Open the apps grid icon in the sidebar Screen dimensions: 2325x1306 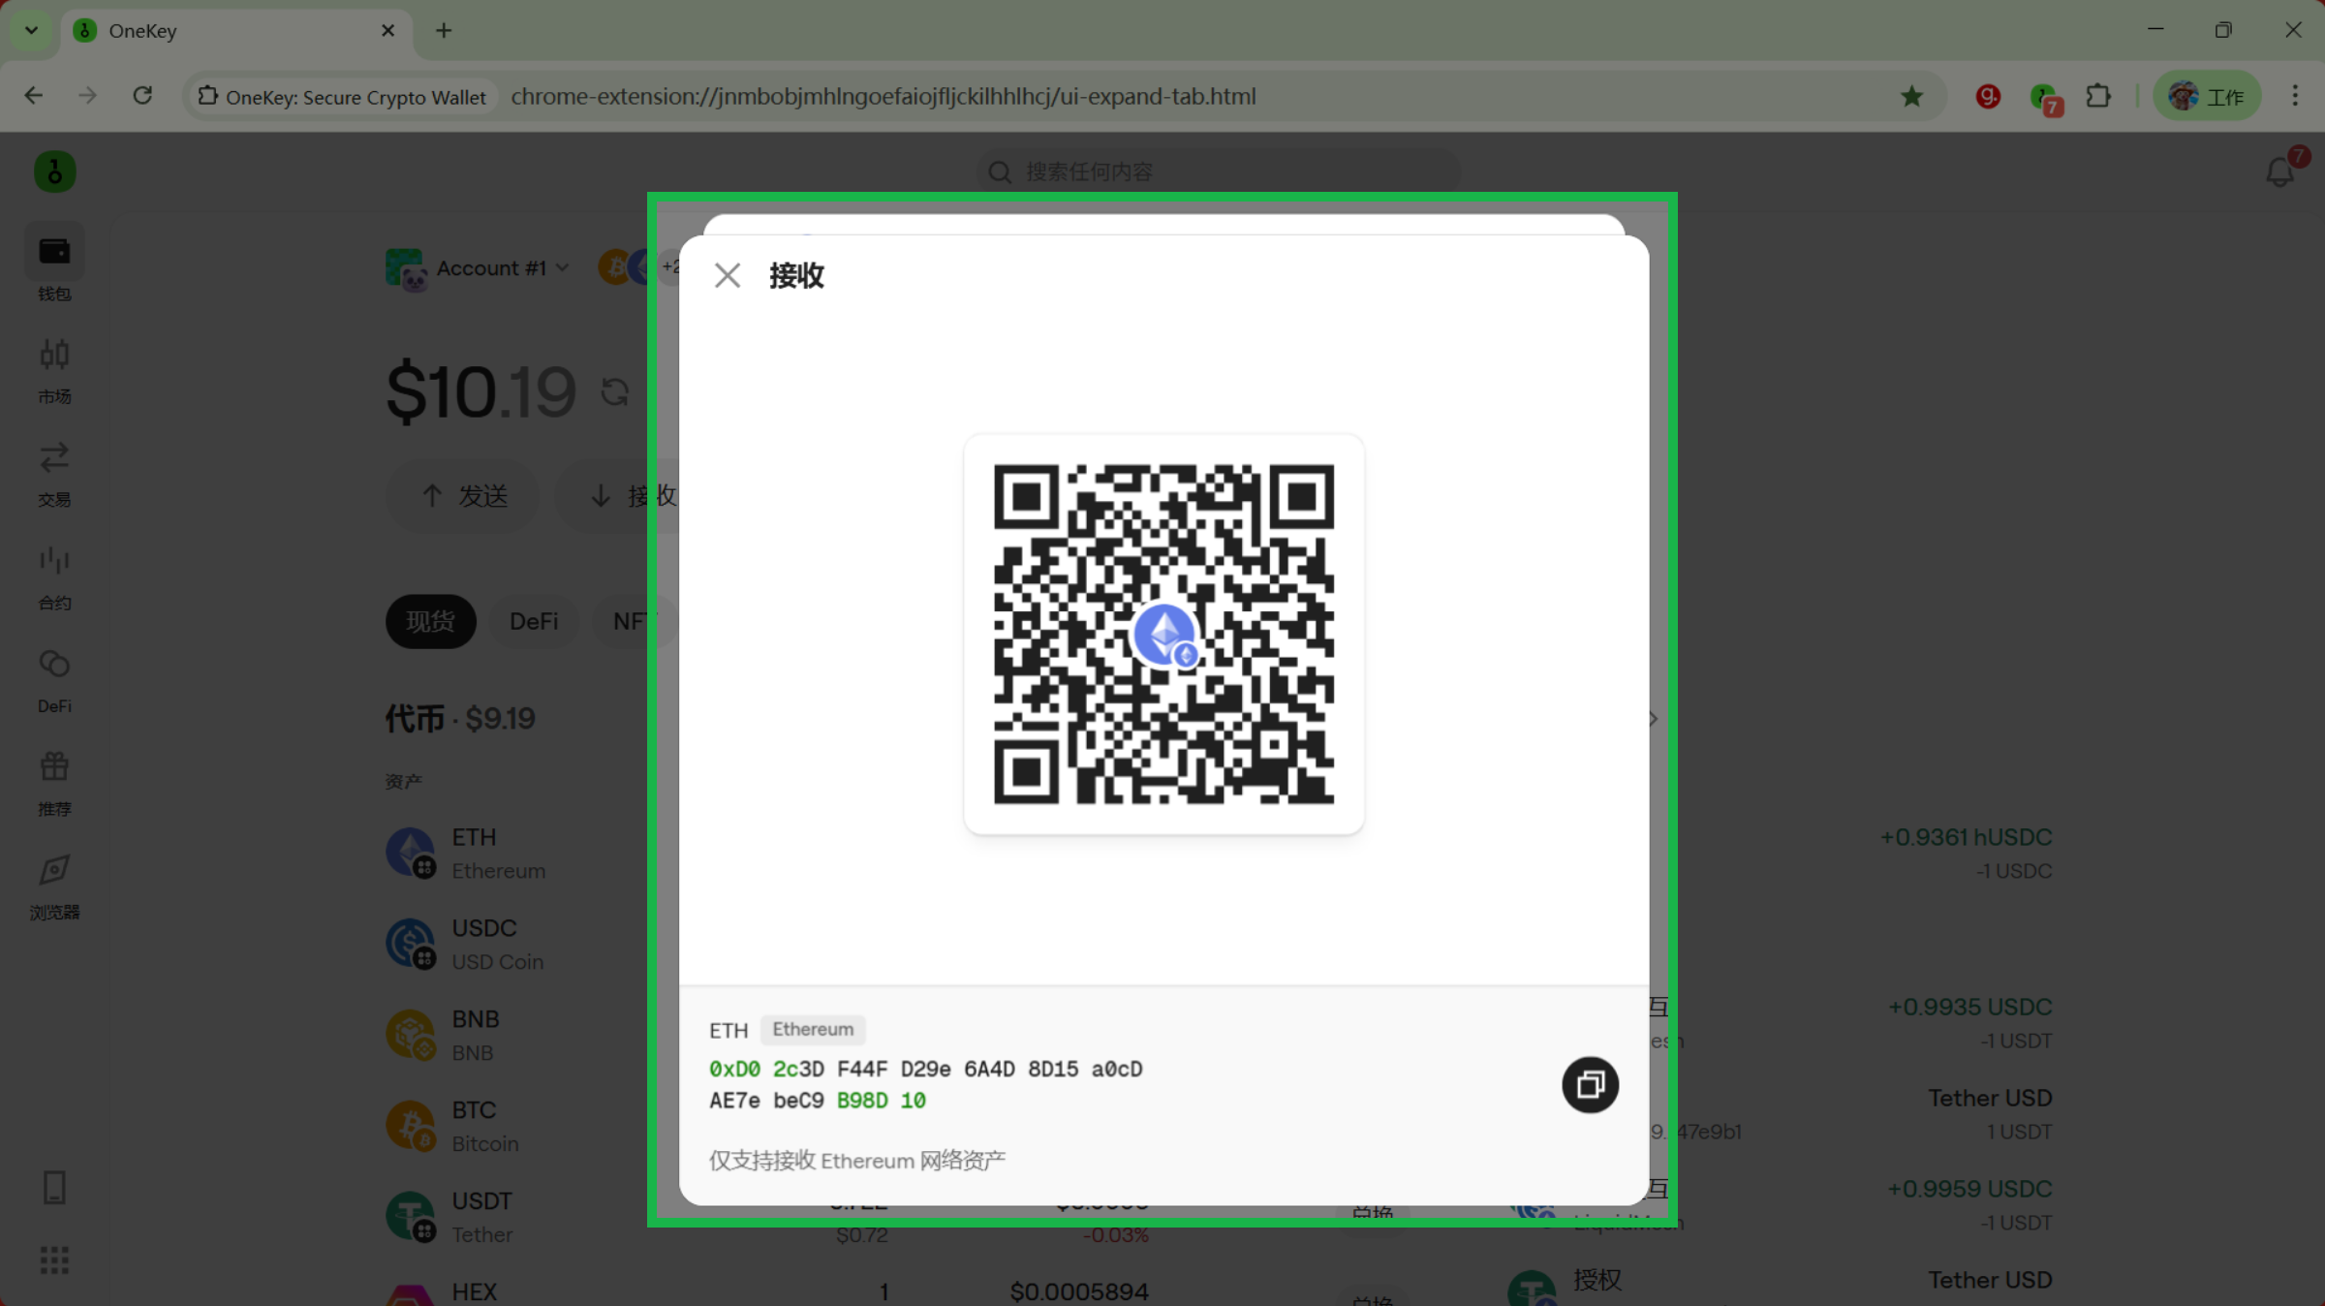(x=55, y=1260)
